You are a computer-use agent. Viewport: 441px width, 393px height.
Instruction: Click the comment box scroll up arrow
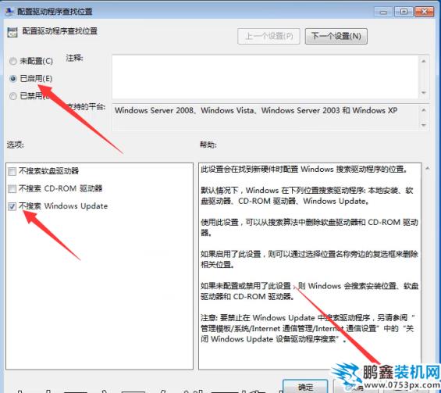(x=424, y=61)
